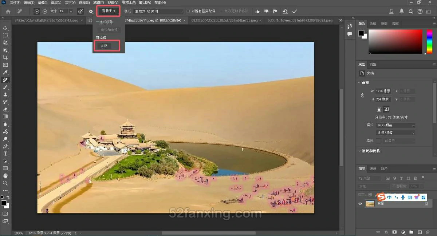
Task: Click the add layer mask icon
Action: point(394,232)
